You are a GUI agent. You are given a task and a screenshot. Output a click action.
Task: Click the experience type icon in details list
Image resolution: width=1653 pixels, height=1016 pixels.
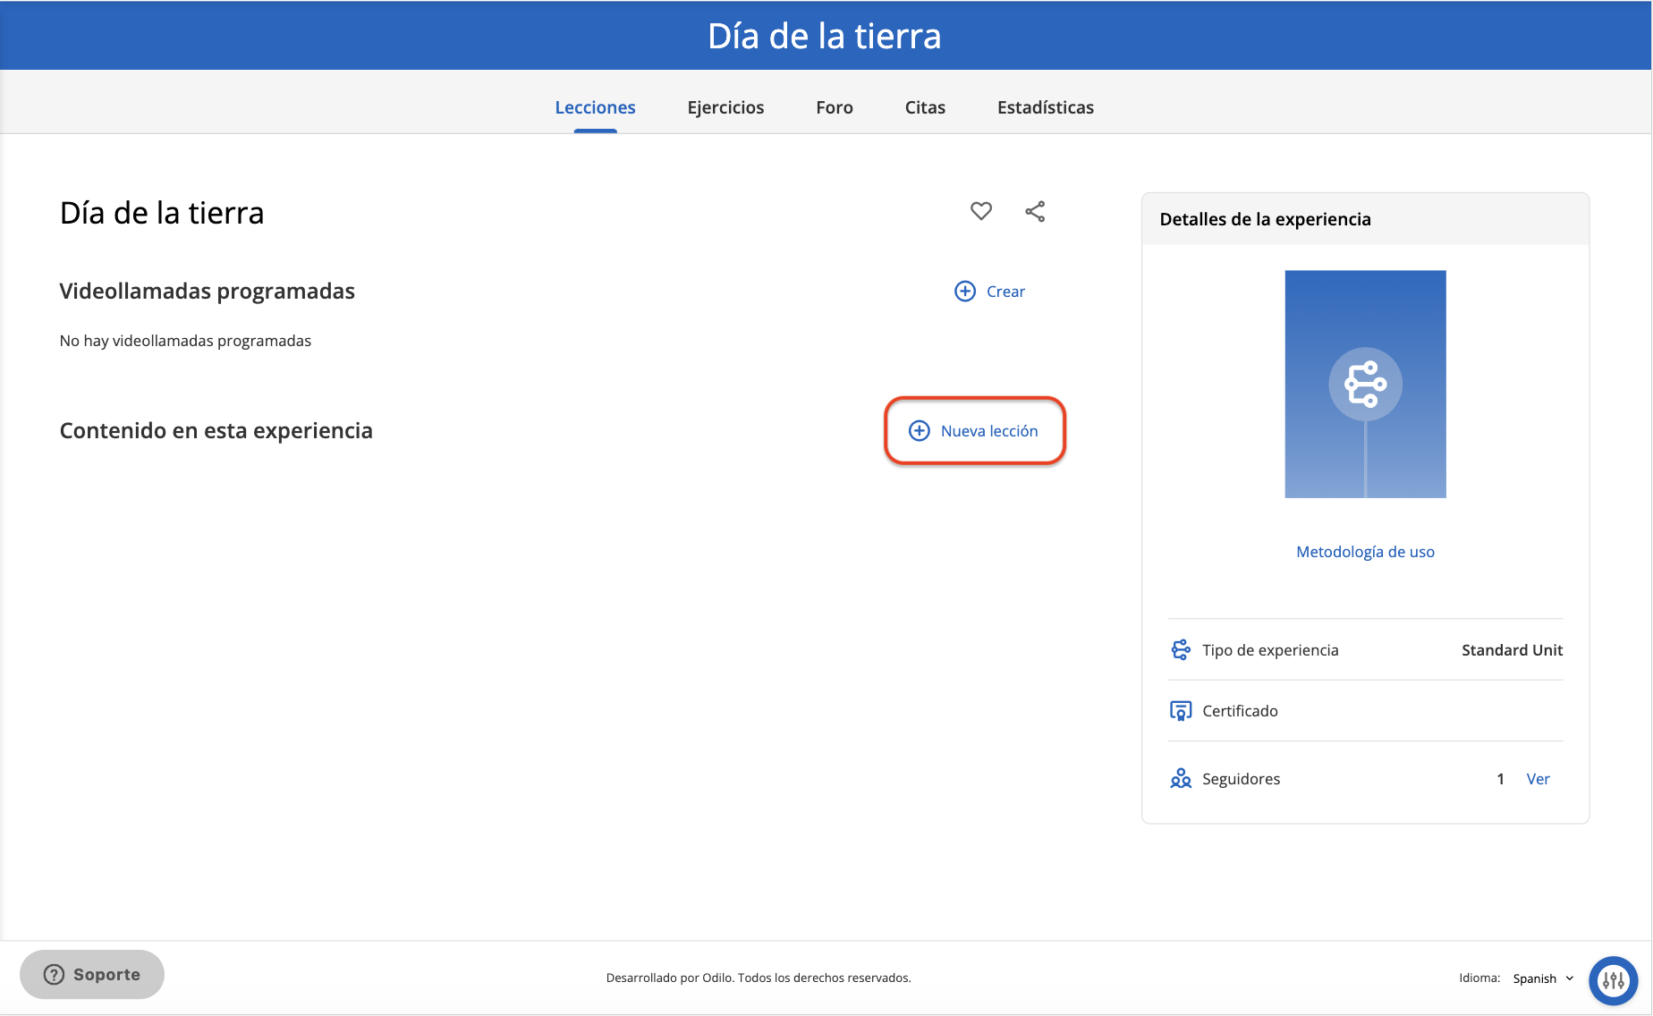[1181, 650]
